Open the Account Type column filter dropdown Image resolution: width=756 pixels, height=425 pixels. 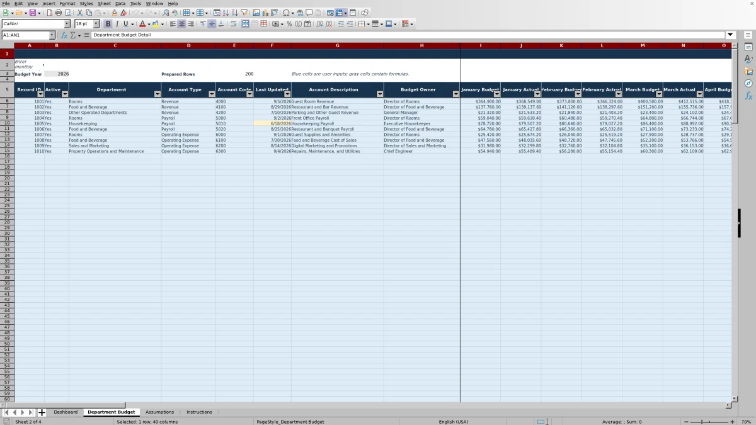tap(212, 94)
